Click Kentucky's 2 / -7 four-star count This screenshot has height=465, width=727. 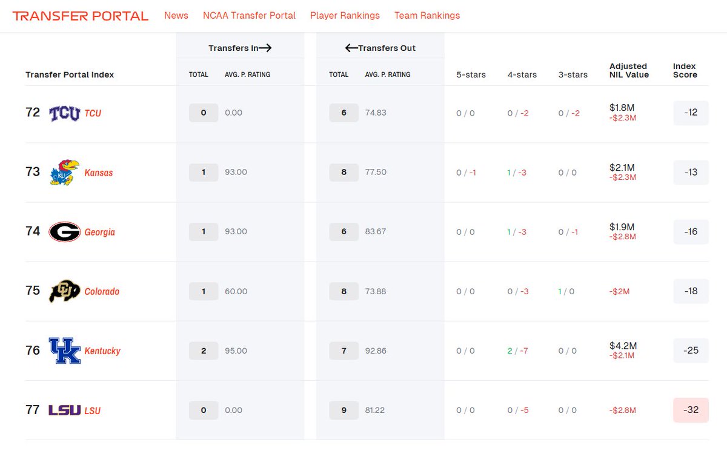517,351
